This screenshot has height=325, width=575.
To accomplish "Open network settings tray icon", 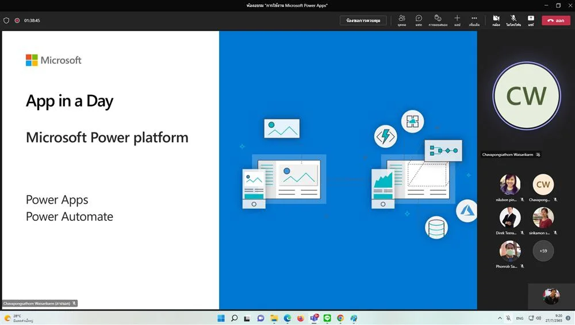I will pyautogui.click(x=531, y=318).
